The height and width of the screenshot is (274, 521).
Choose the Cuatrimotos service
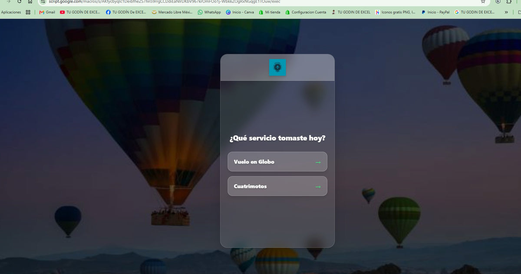[x=277, y=186]
